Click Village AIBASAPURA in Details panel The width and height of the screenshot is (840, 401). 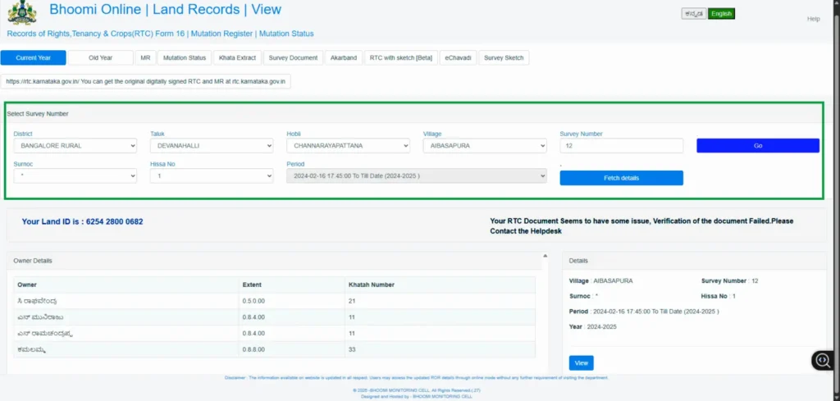tap(600, 280)
